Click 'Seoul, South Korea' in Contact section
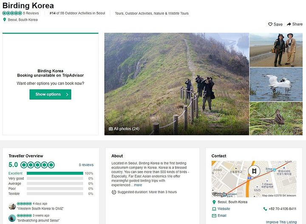Screen dimensions: 306x224 click(232, 202)
